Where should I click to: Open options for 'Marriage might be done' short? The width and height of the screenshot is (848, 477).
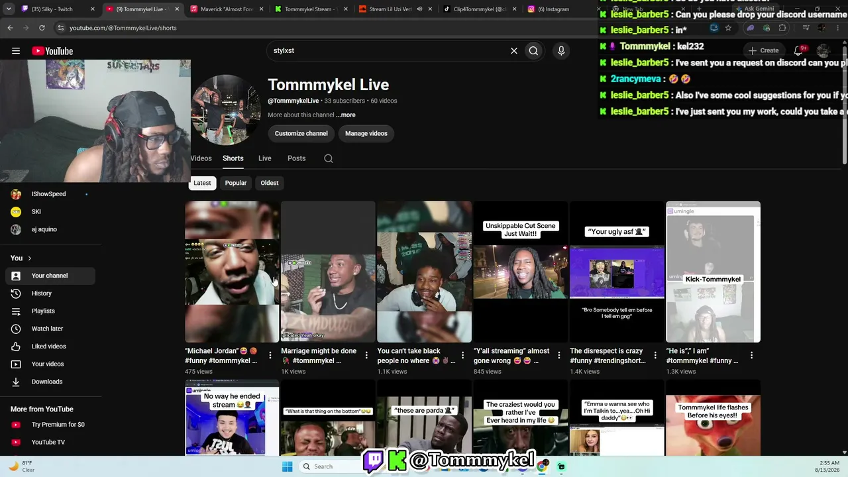tap(366, 356)
